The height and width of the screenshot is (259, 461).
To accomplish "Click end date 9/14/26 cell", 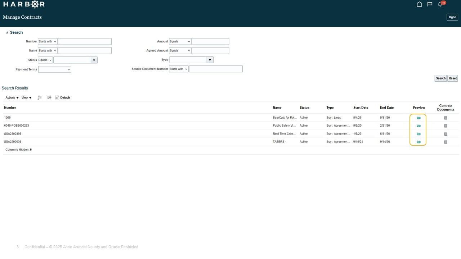I will [385, 142].
